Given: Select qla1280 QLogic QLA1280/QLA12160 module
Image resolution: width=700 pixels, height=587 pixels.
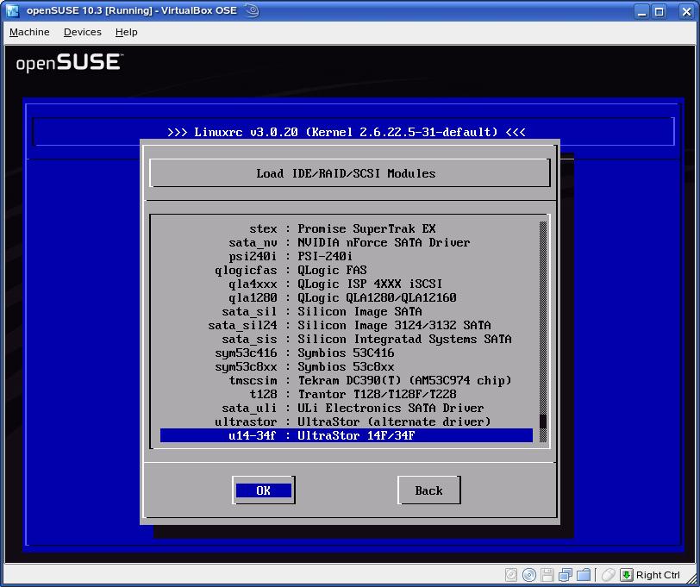Looking at the screenshot, I should pyautogui.click(x=347, y=297).
